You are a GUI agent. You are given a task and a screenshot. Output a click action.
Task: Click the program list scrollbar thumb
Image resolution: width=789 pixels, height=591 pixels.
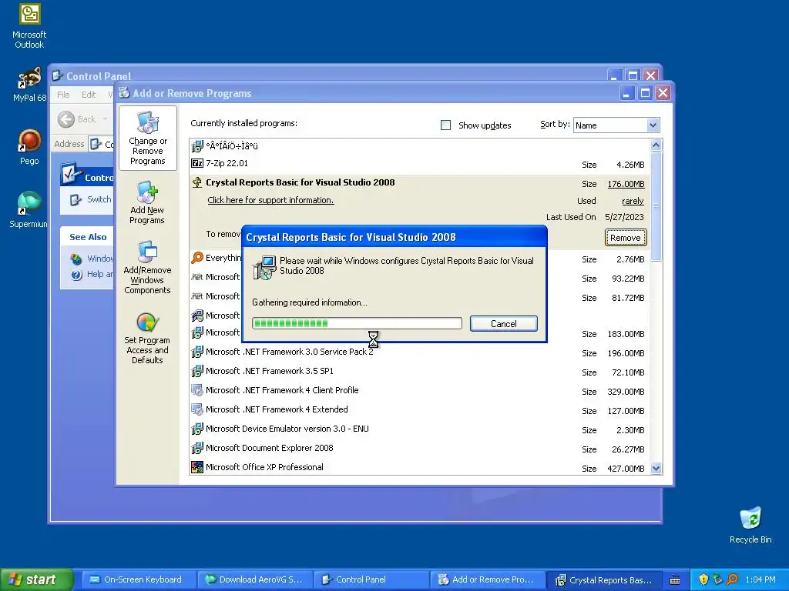coord(656,206)
